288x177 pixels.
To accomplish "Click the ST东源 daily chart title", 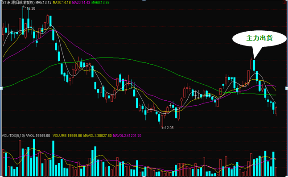I will coord(18,3).
